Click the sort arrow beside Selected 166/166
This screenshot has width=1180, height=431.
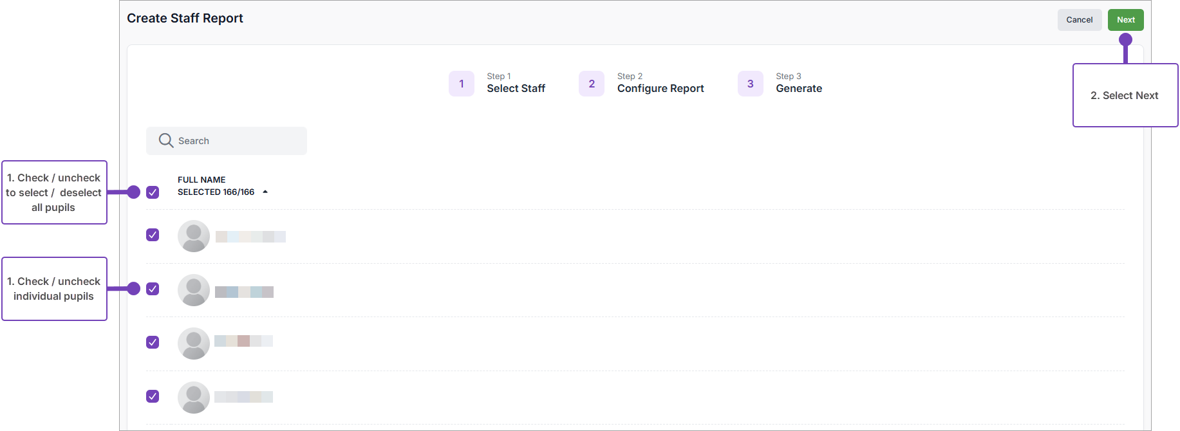coord(265,192)
